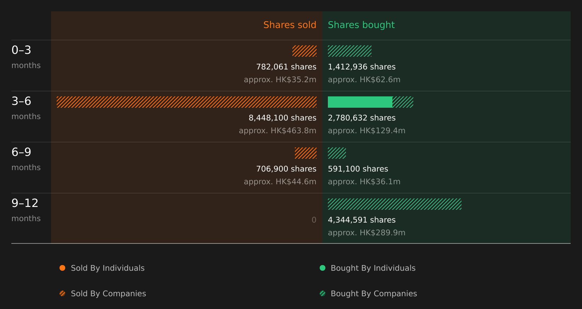Click the 8,448,100 shares value
Viewport: 582px width, 309px height.
(282, 118)
